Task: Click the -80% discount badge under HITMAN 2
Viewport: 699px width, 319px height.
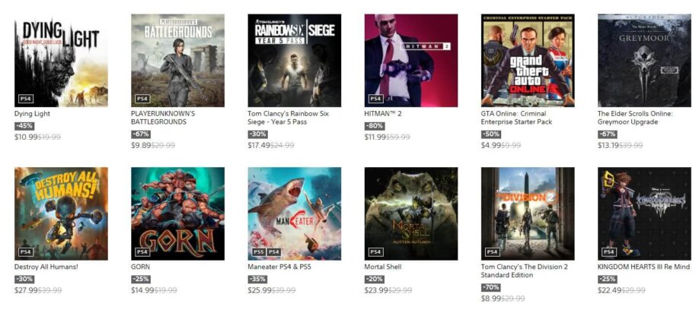Action: point(374,126)
